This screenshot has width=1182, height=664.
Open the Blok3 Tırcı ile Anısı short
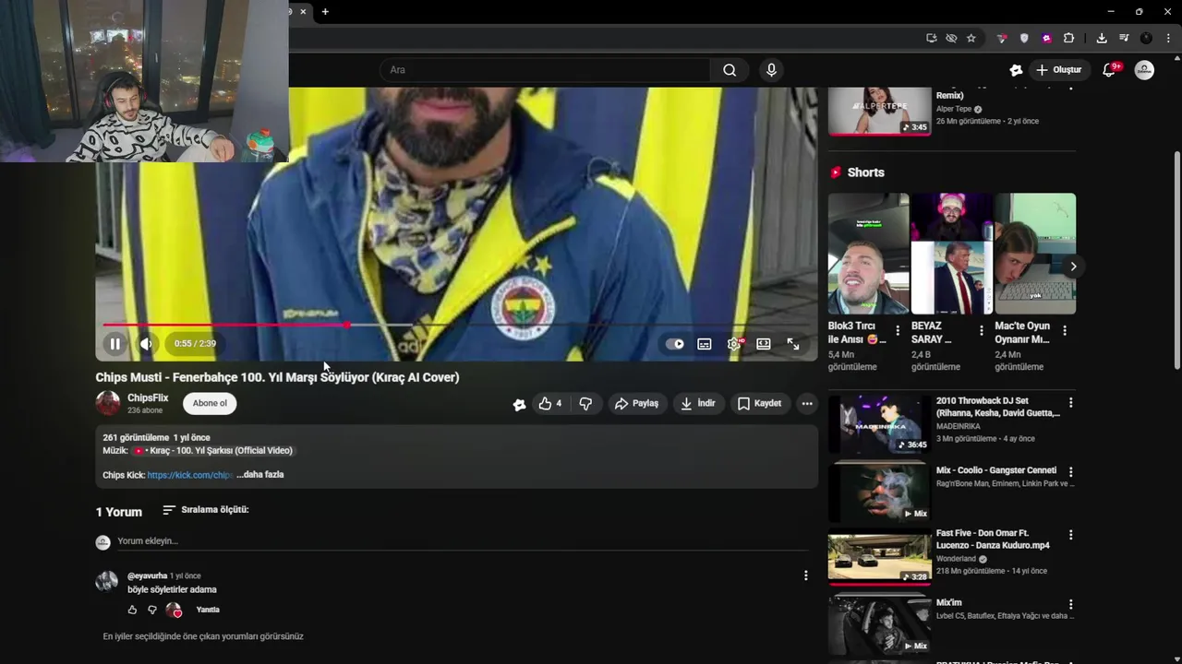868,254
